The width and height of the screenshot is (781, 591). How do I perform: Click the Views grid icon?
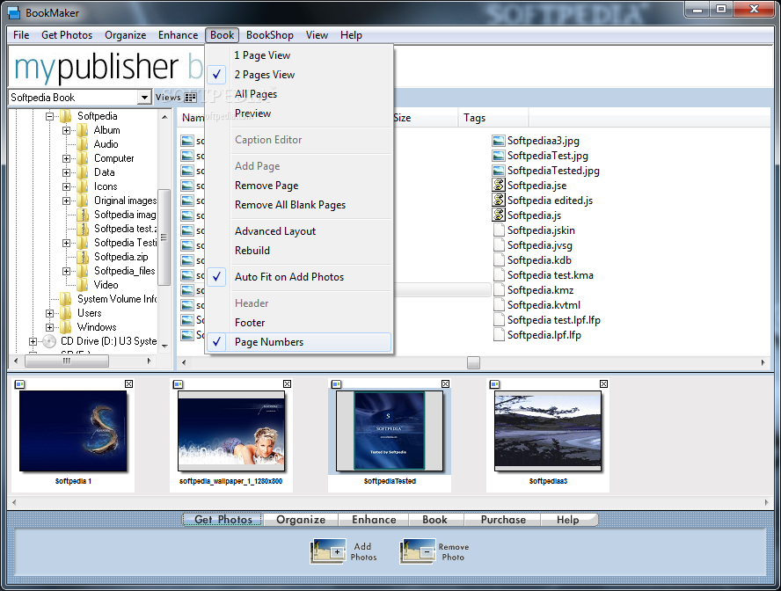pos(190,98)
